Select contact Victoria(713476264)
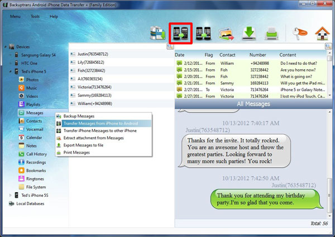 pos(122,87)
